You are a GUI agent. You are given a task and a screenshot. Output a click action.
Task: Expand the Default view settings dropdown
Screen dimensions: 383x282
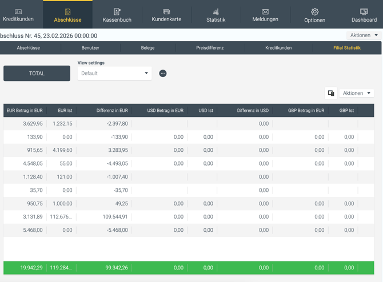[x=114, y=73]
